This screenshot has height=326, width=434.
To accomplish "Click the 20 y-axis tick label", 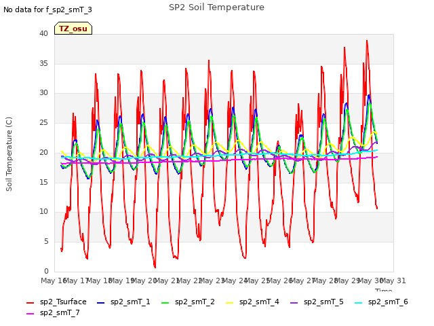I will (43, 152).
